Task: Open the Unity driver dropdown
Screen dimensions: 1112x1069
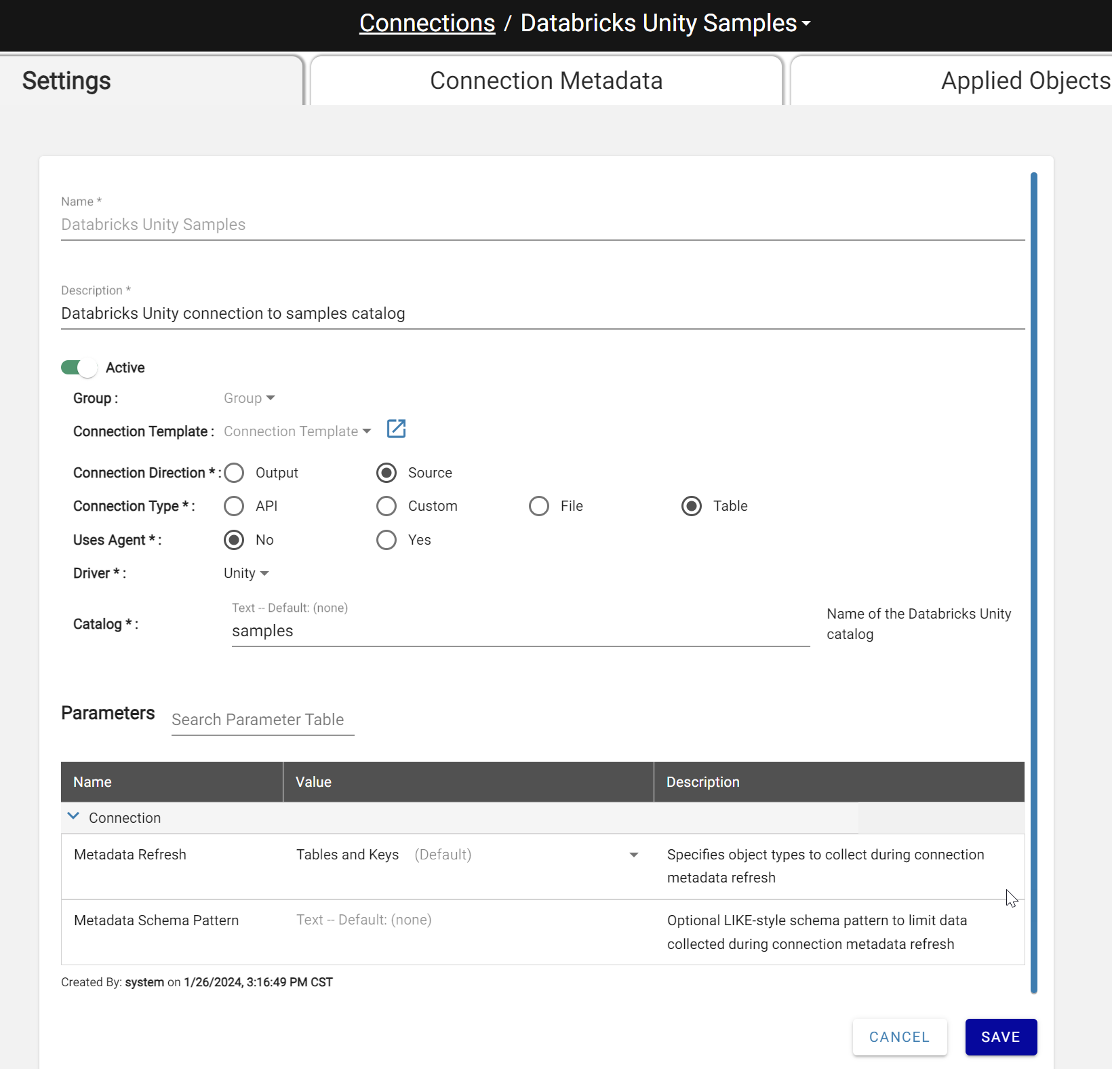Action: tap(246, 573)
